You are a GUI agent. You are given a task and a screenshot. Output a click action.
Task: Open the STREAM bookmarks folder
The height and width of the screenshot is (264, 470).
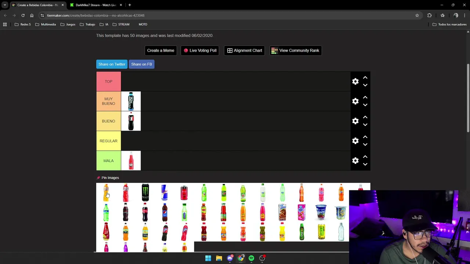click(121, 24)
